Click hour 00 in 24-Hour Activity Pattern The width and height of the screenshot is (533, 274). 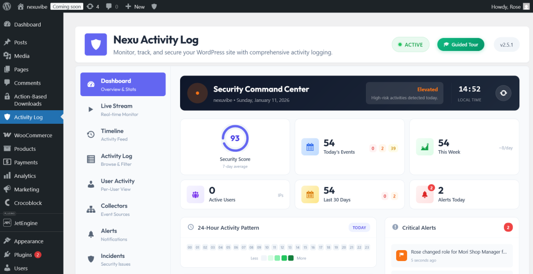[190, 247]
